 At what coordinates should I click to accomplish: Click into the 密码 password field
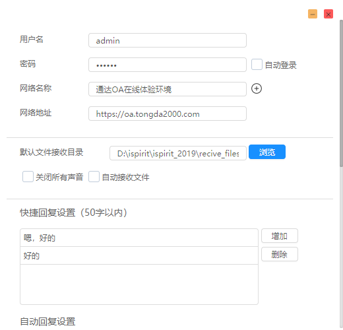pyautogui.click(x=168, y=65)
